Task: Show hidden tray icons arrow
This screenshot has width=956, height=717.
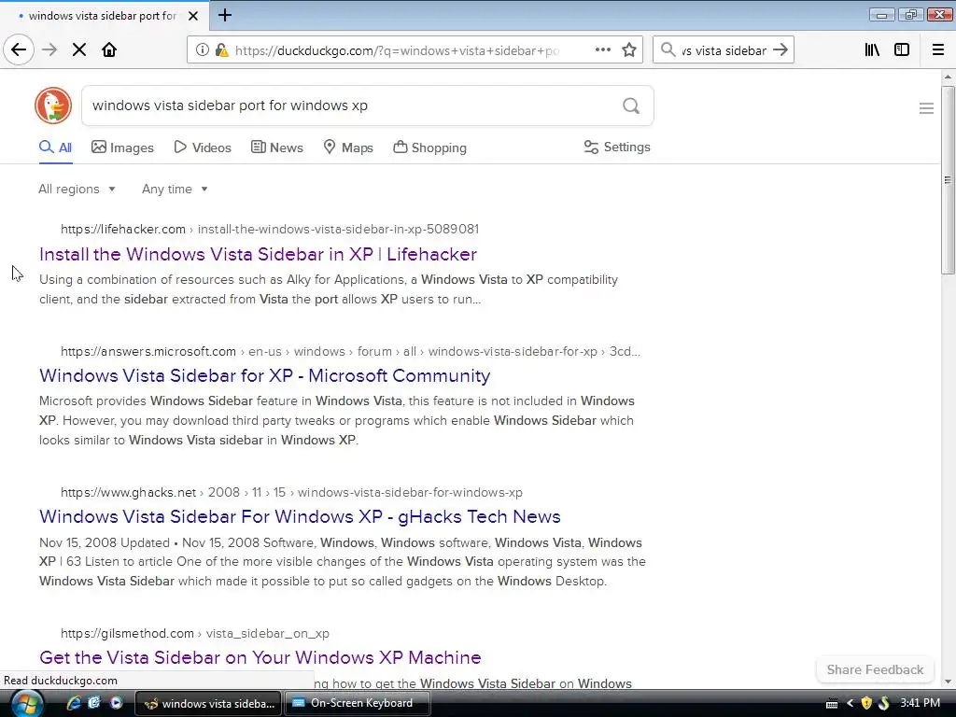Action: pos(850,704)
